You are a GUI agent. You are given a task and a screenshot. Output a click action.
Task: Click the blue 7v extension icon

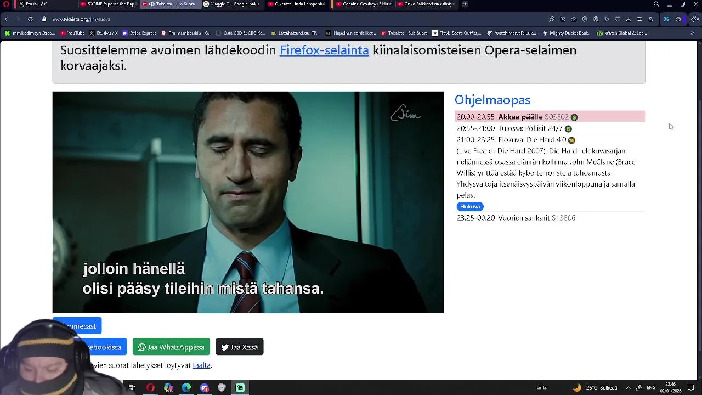[x=666, y=19]
